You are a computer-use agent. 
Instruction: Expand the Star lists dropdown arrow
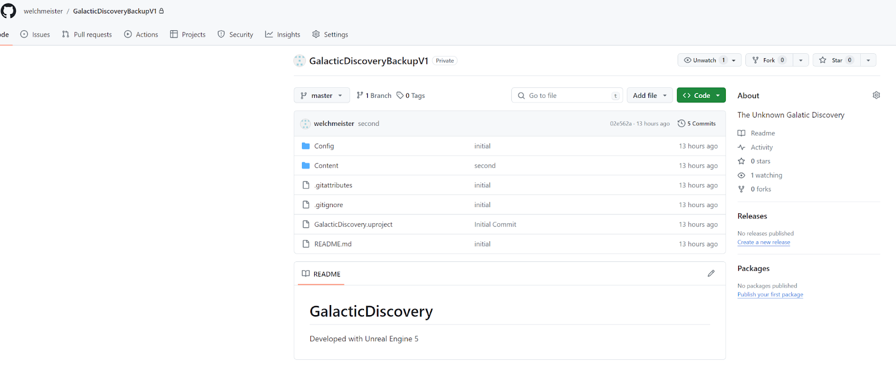869,60
